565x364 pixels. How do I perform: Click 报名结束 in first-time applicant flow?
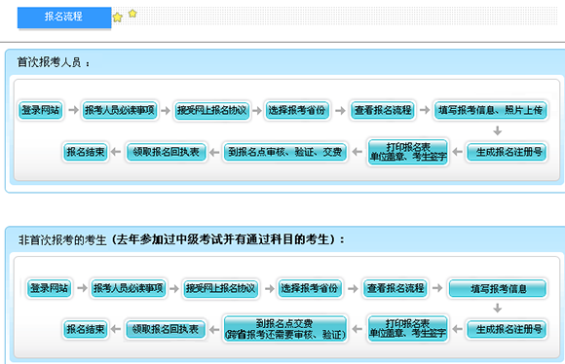pos(86,152)
